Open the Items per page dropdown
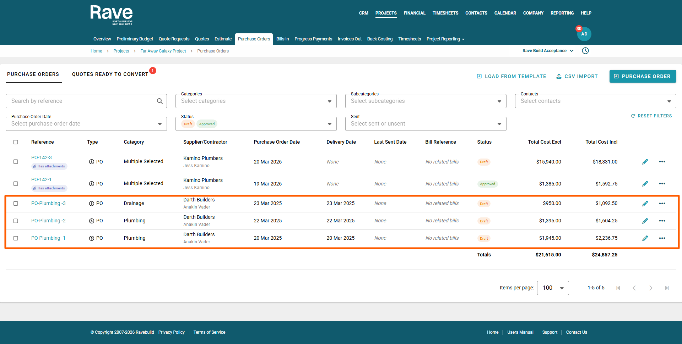 point(553,288)
